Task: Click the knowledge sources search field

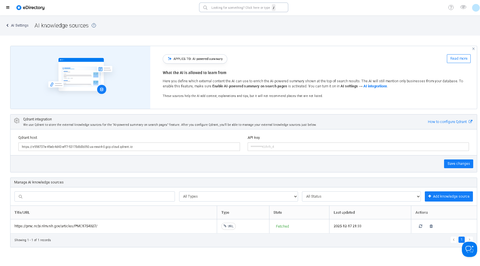Action: [x=95, y=196]
